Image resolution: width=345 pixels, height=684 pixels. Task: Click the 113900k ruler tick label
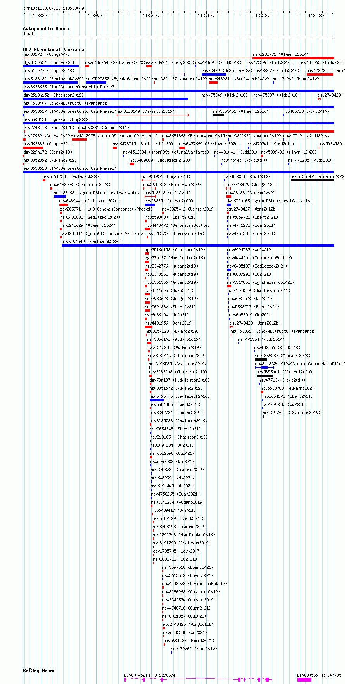(151, 16)
